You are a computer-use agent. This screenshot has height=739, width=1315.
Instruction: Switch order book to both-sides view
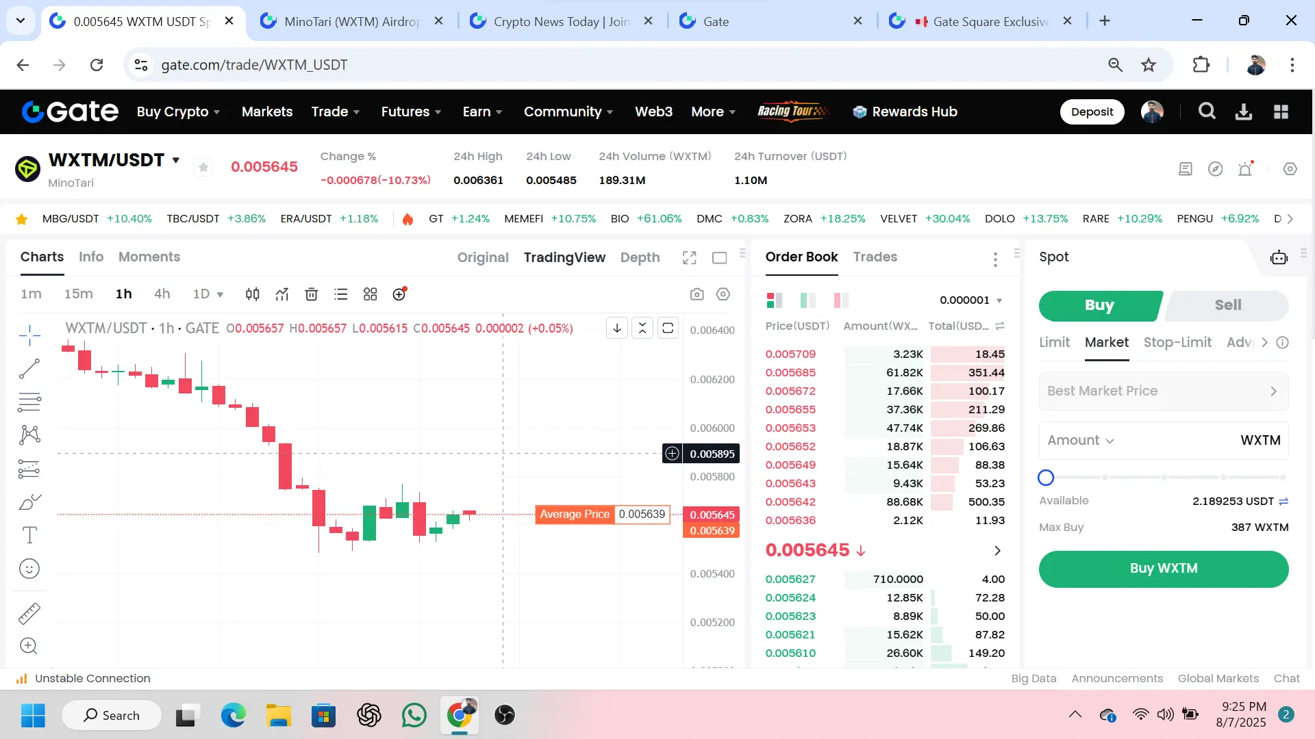pyautogui.click(x=775, y=300)
